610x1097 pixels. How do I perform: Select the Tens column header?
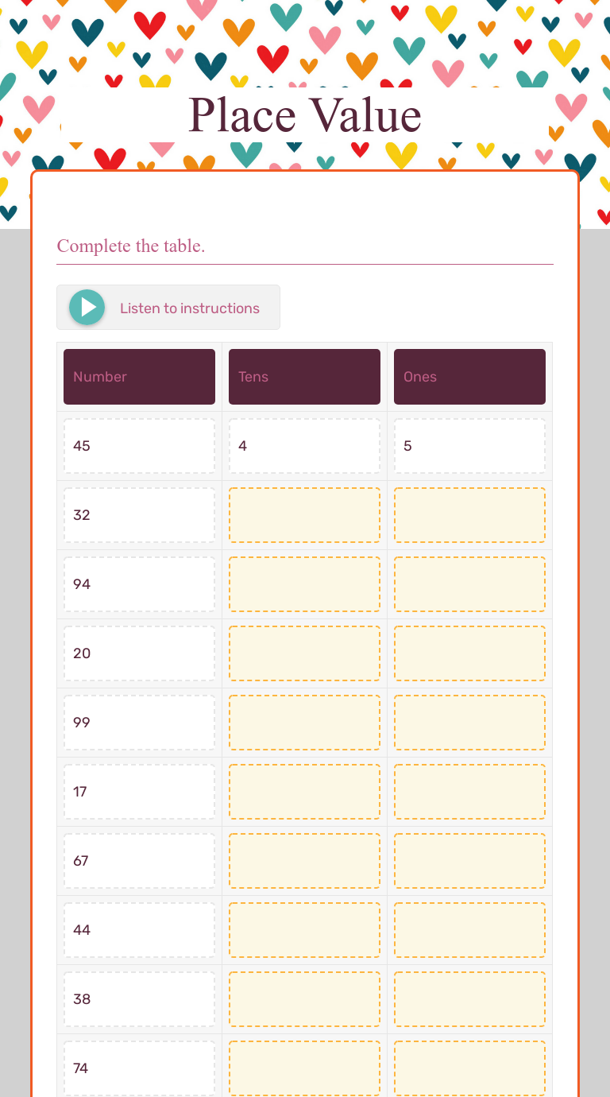304,376
